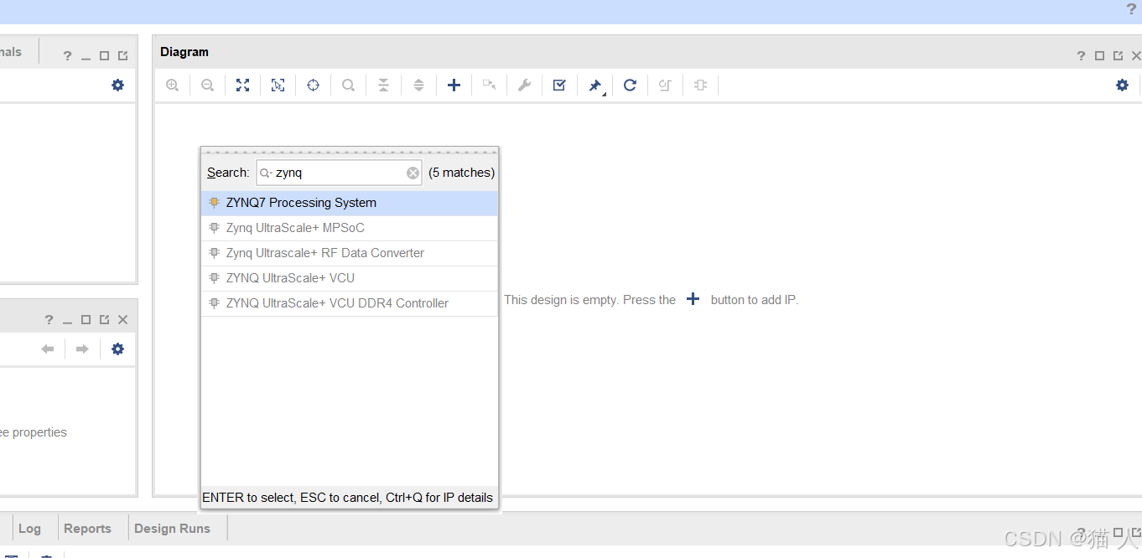Select ZYNQ UltraScale+ VCU entry
This screenshot has width=1142, height=558.
click(x=350, y=278)
